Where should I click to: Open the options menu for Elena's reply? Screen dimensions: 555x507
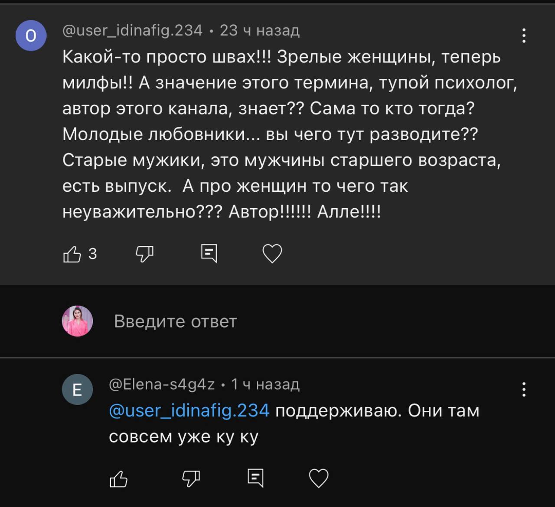[524, 390]
